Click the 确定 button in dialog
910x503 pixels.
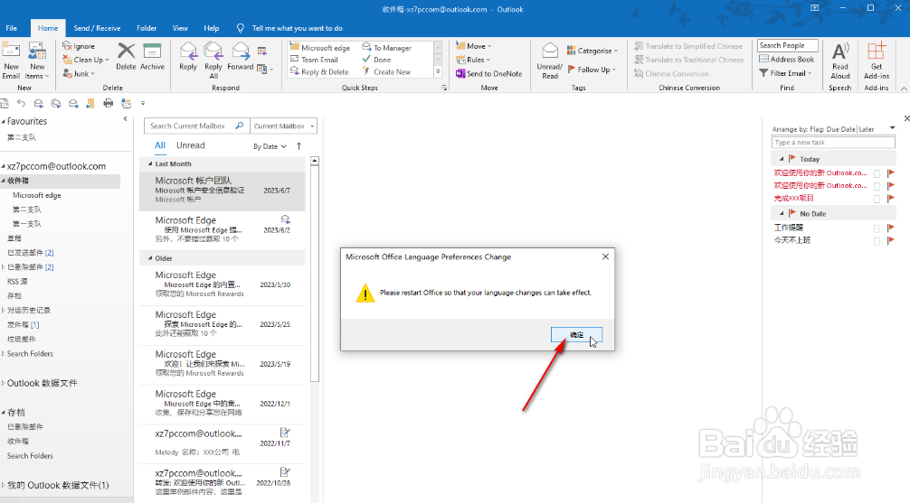(576, 335)
